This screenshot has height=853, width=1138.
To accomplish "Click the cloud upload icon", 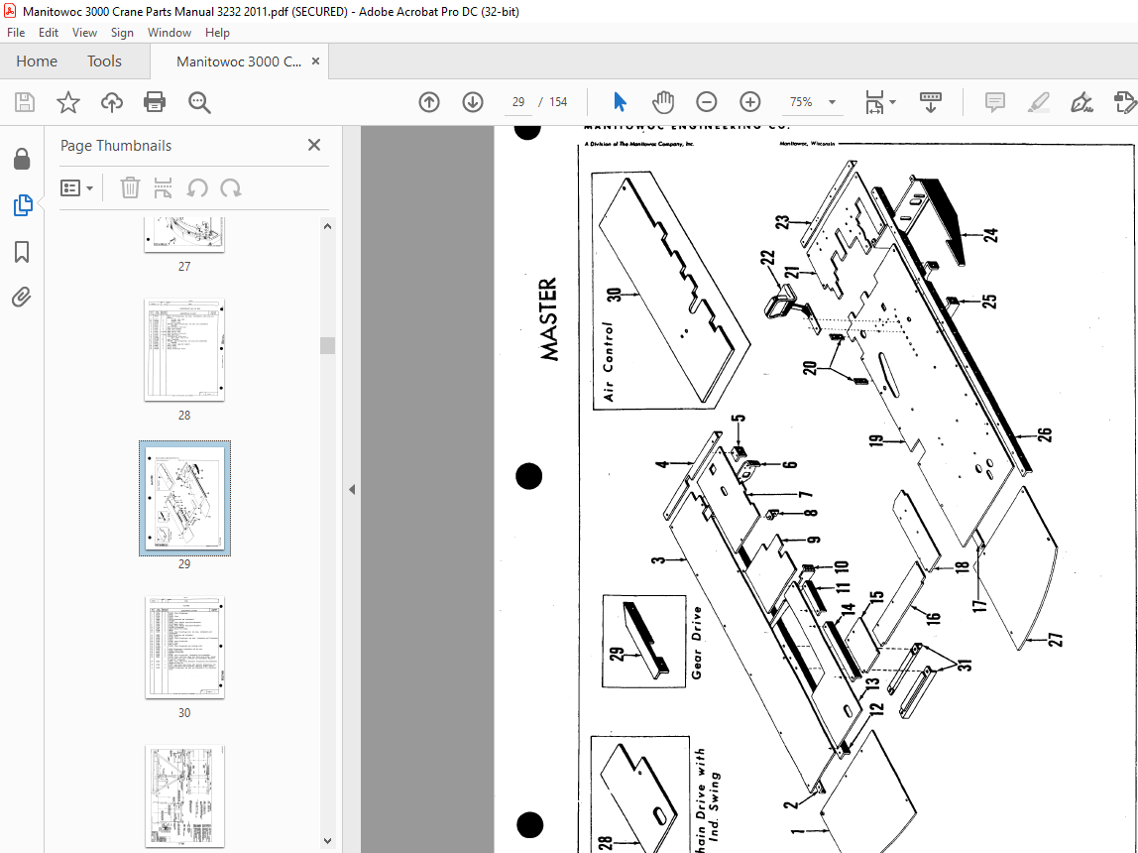I will click(112, 102).
